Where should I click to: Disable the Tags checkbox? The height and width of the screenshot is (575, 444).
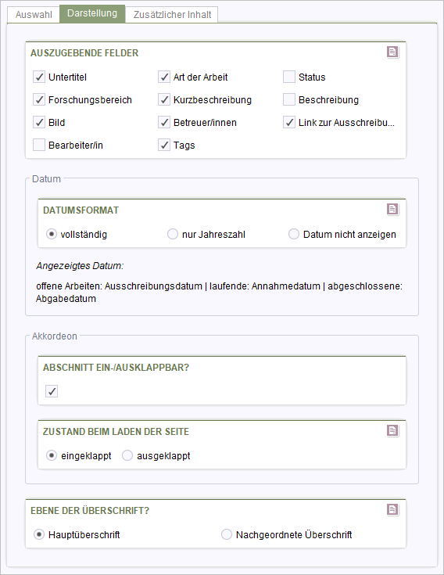164,145
